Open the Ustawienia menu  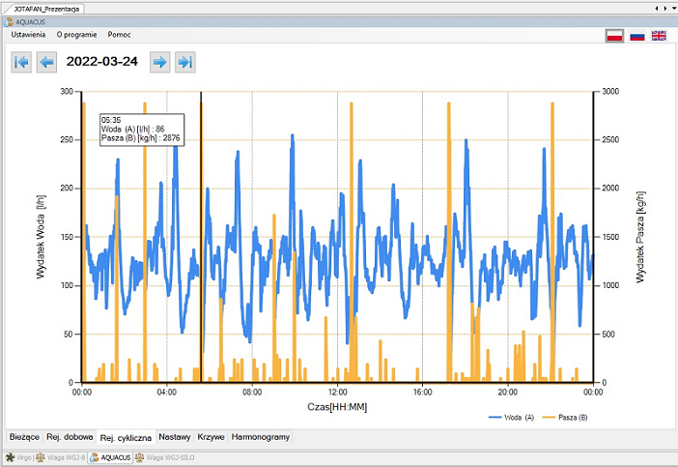coord(28,35)
